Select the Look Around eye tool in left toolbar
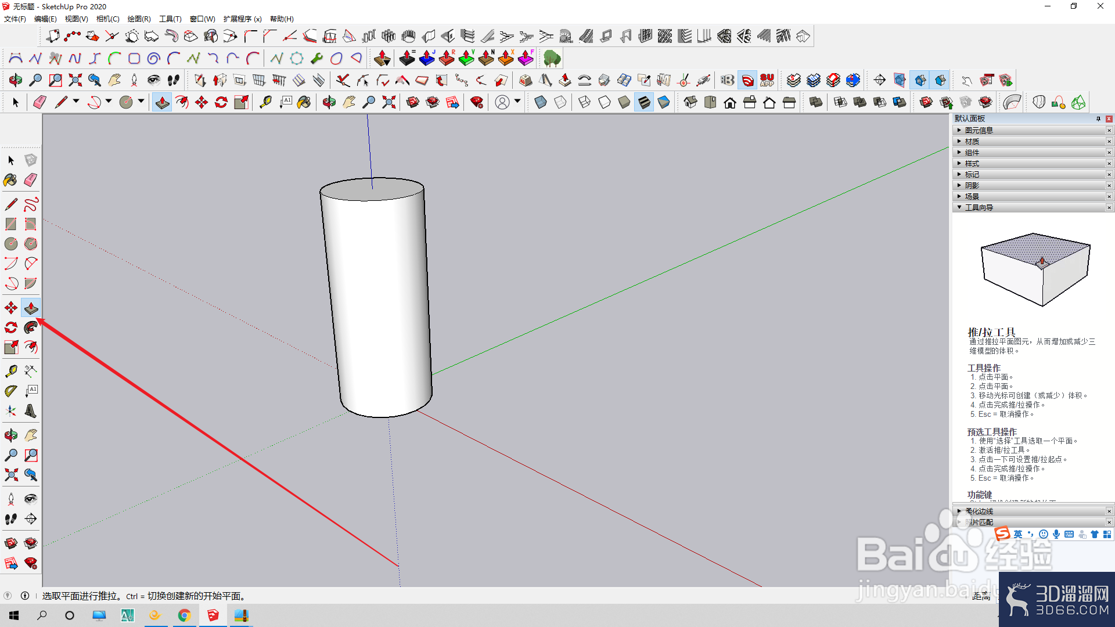Image resolution: width=1115 pixels, height=627 pixels. click(31, 499)
